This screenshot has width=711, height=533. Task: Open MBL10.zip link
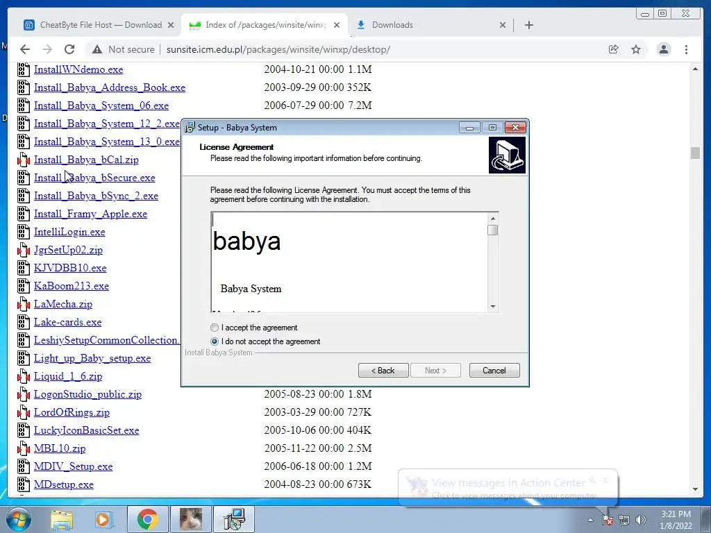point(60,448)
